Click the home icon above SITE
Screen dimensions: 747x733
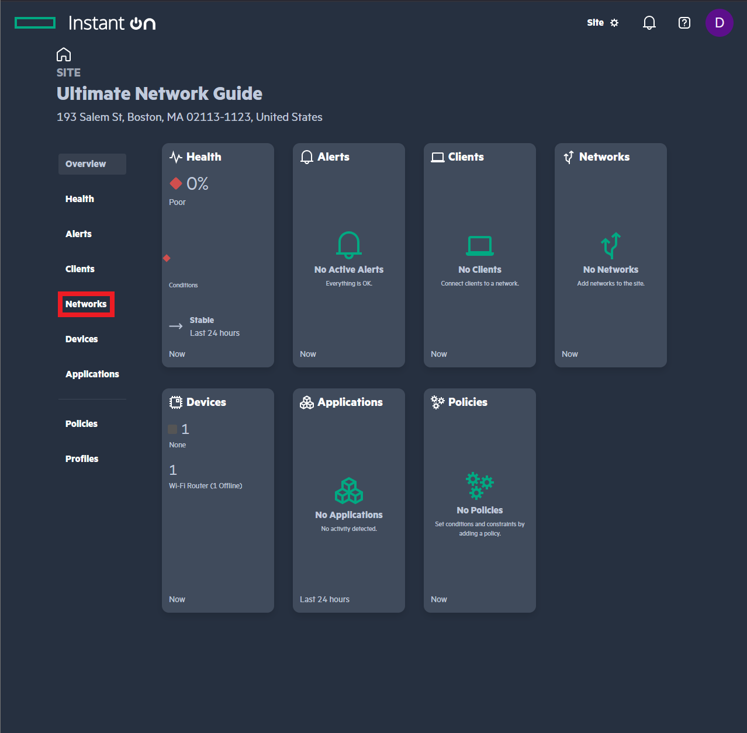pos(64,54)
